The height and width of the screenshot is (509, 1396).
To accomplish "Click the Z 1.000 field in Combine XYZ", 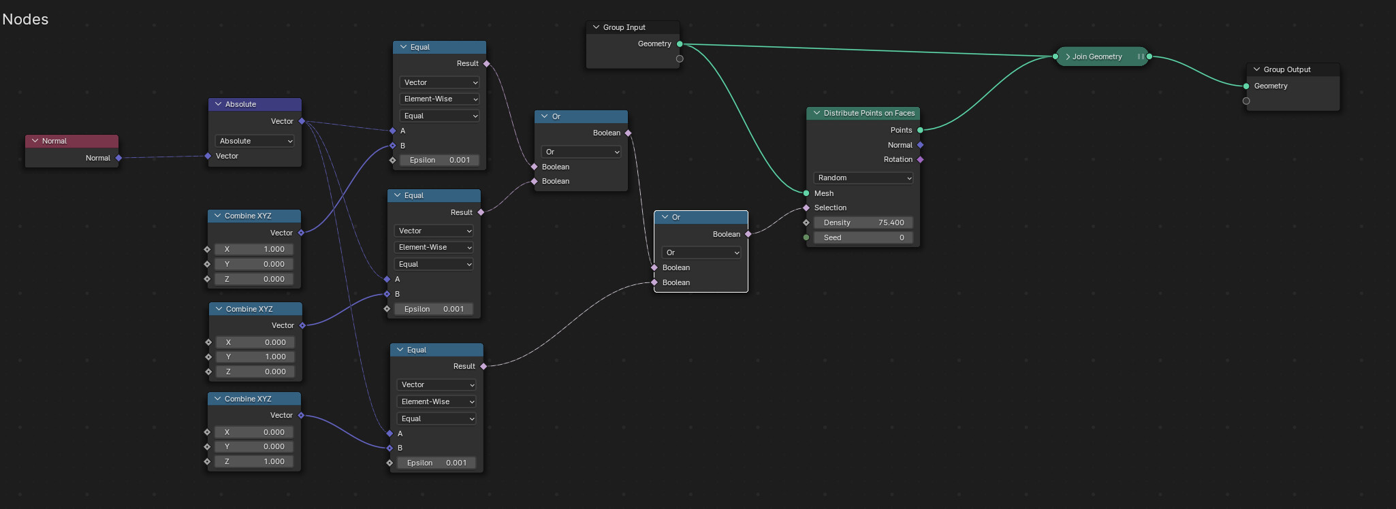I will point(255,461).
